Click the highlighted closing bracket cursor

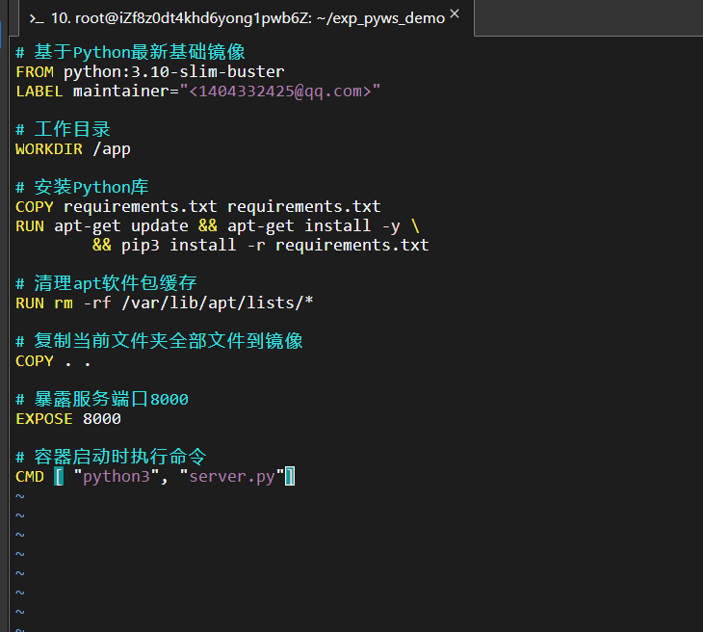pyautogui.click(x=290, y=476)
